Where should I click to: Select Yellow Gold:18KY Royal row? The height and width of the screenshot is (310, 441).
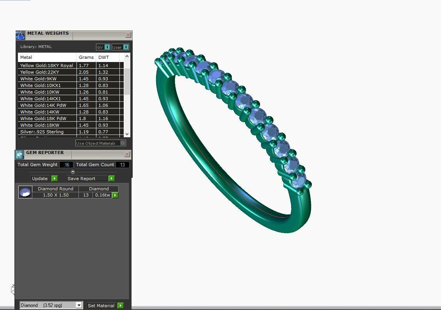click(71, 65)
